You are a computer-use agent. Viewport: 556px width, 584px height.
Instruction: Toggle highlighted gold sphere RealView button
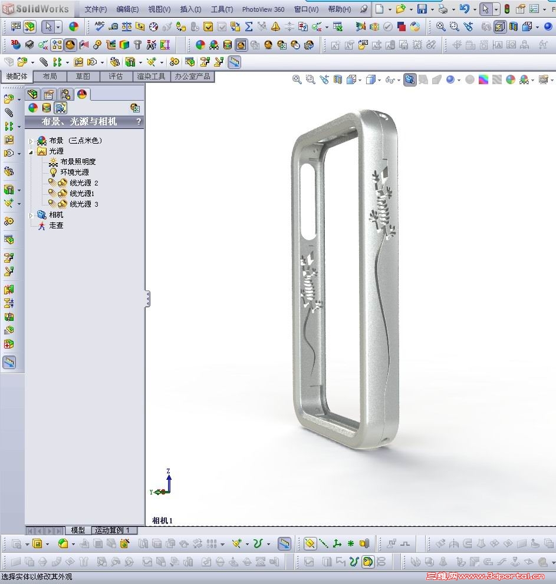tap(70, 45)
